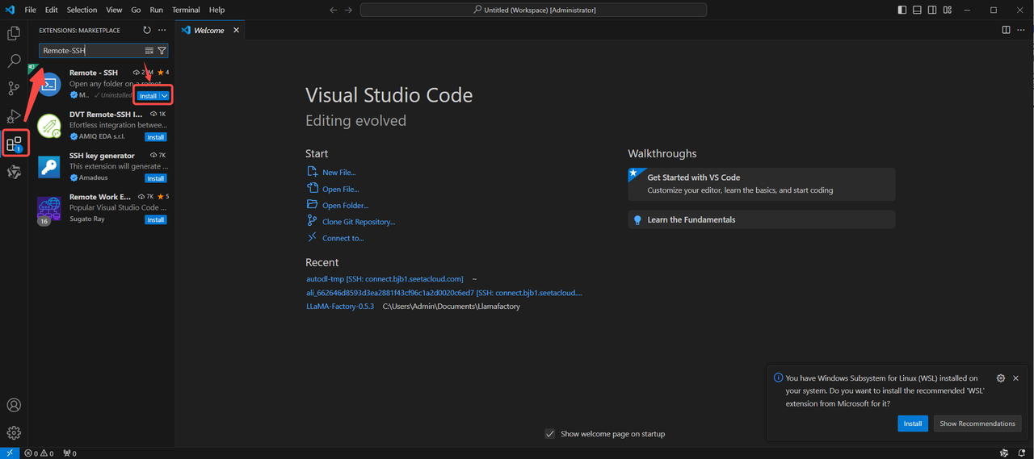1034x459 pixels.
Task: Open the Extensions view icon
Action: tap(14, 145)
